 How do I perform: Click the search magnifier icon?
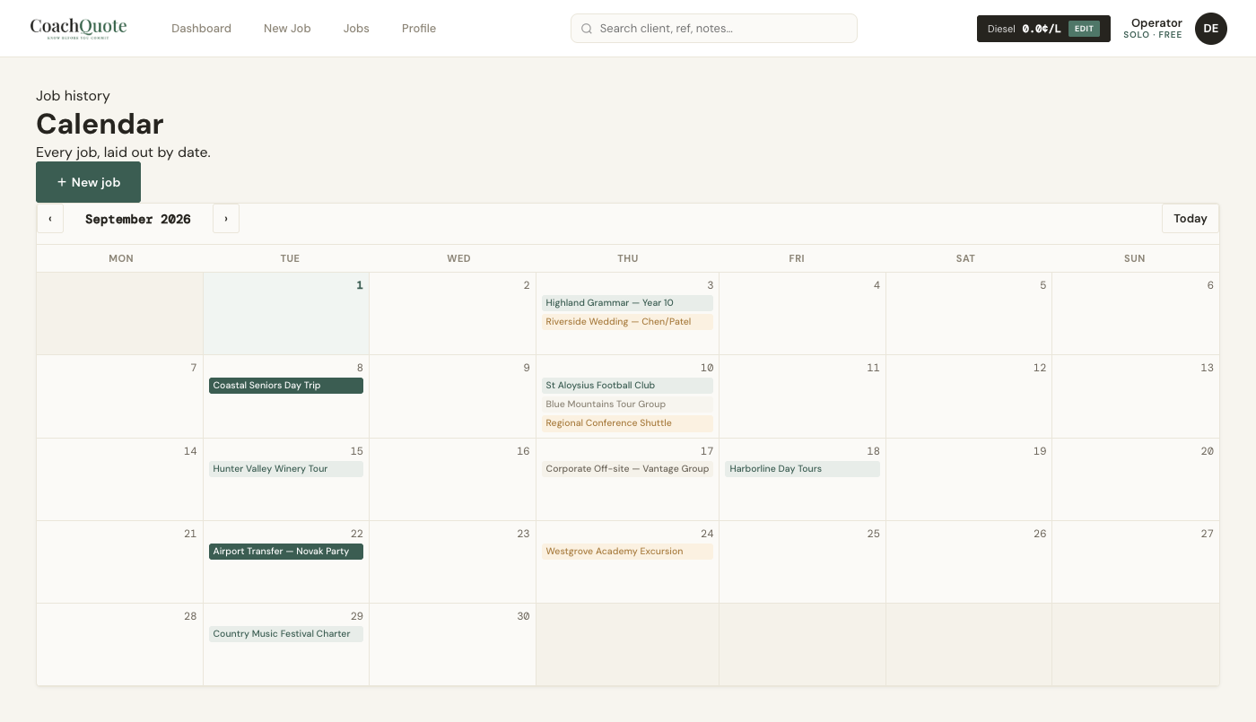coord(587,29)
